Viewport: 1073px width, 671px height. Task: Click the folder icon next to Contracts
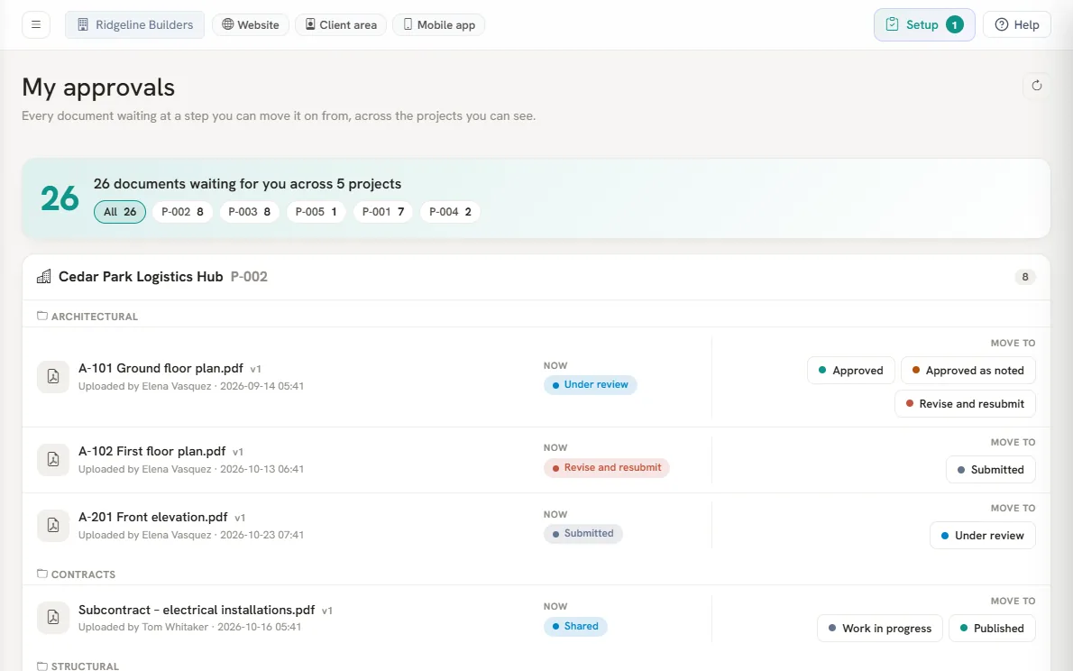(x=41, y=574)
